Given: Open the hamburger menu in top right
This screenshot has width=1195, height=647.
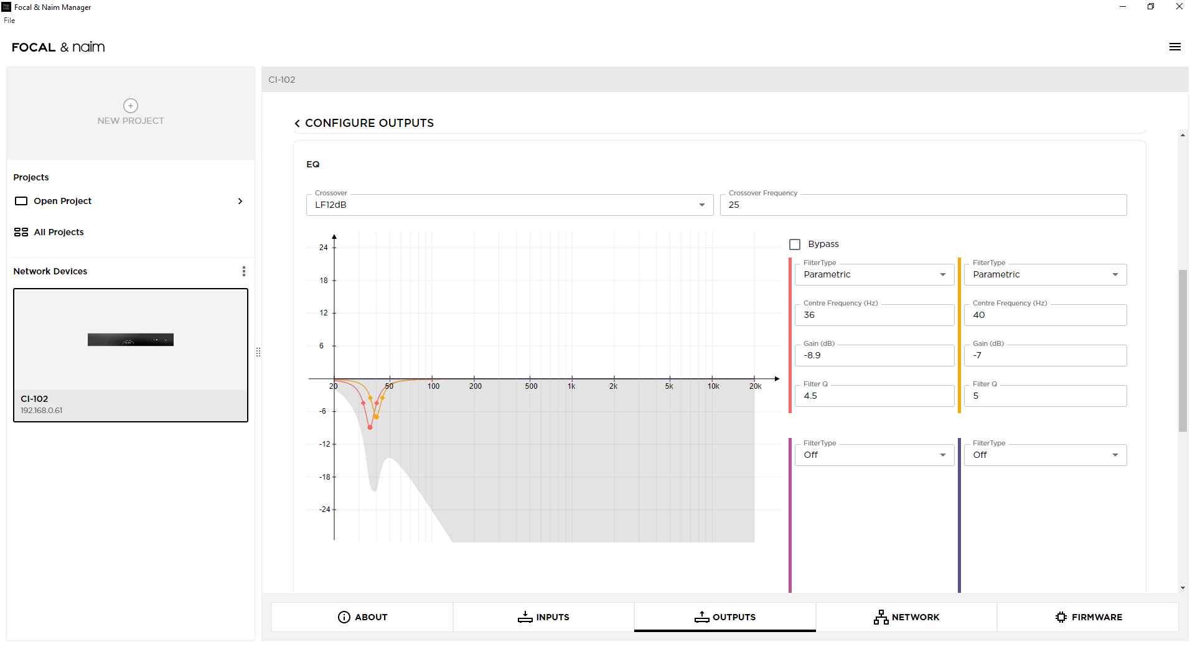Looking at the screenshot, I should click(x=1174, y=47).
